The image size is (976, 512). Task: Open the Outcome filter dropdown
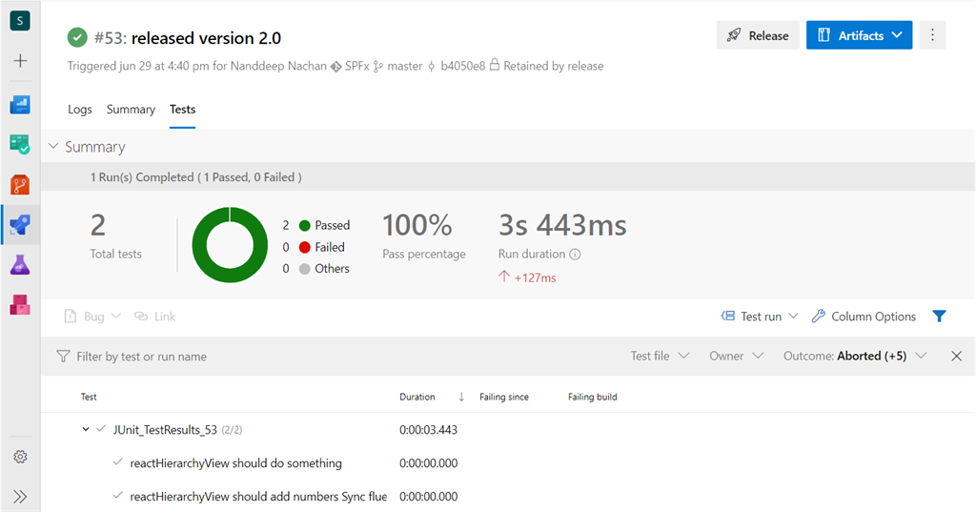click(x=854, y=356)
